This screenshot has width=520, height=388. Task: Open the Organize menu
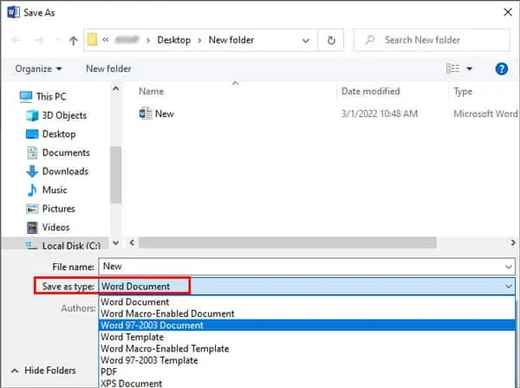pyautogui.click(x=38, y=69)
